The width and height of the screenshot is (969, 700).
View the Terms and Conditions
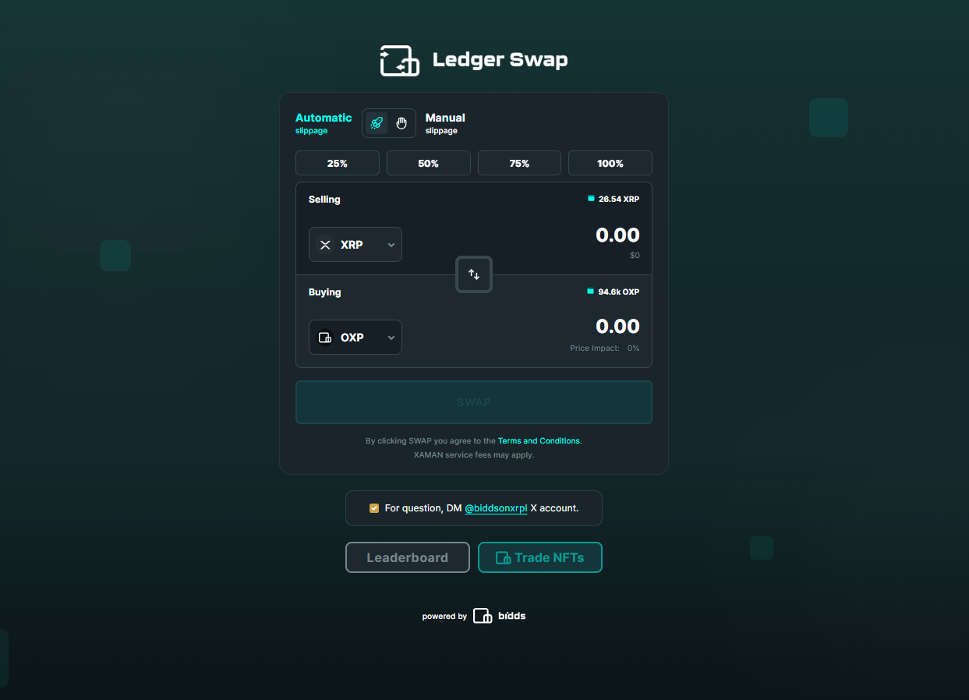(x=539, y=440)
